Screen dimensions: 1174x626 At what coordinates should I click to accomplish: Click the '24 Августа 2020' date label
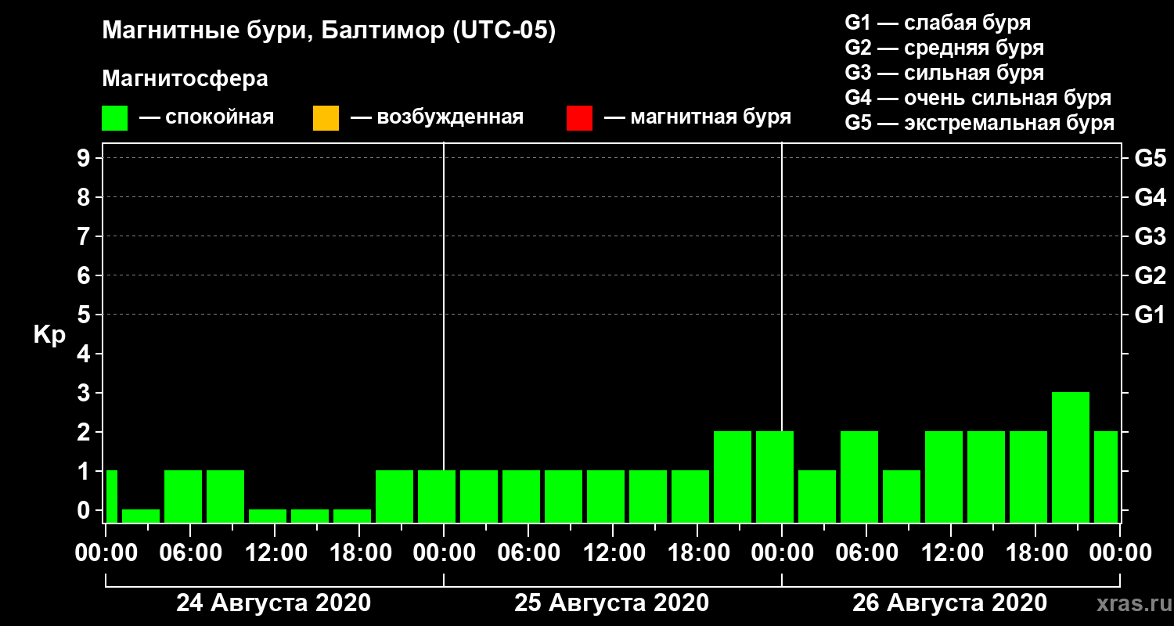coord(273,603)
